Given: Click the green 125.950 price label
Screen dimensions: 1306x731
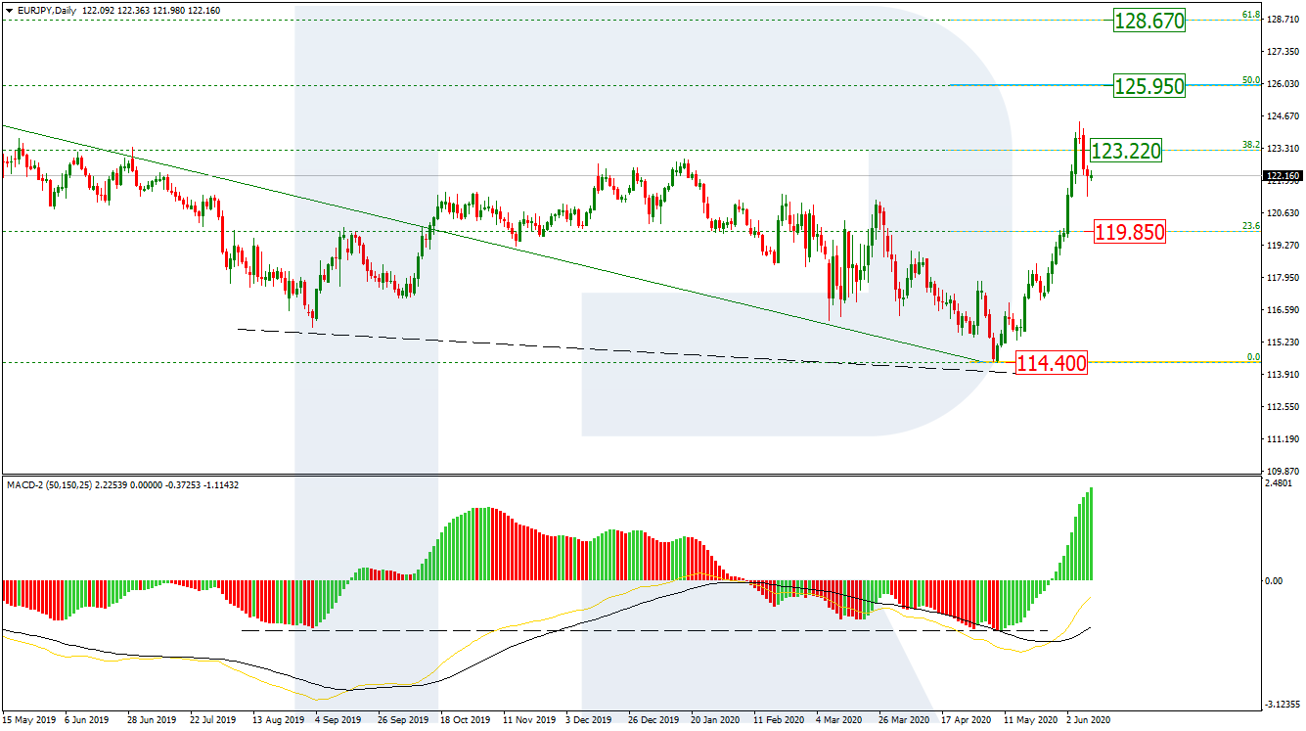Looking at the screenshot, I should coord(1149,86).
